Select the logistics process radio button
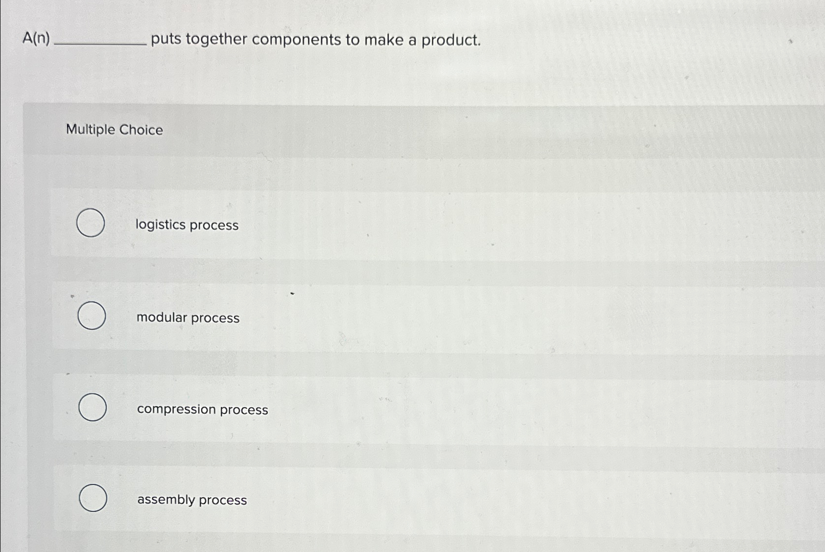The width and height of the screenshot is (825, 552). point(91,222)
